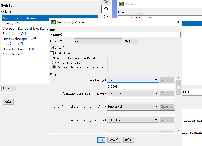Screen dimensions: 202x146
Task: Uncheck the Granular checkbox
Action: click(52, 48)
